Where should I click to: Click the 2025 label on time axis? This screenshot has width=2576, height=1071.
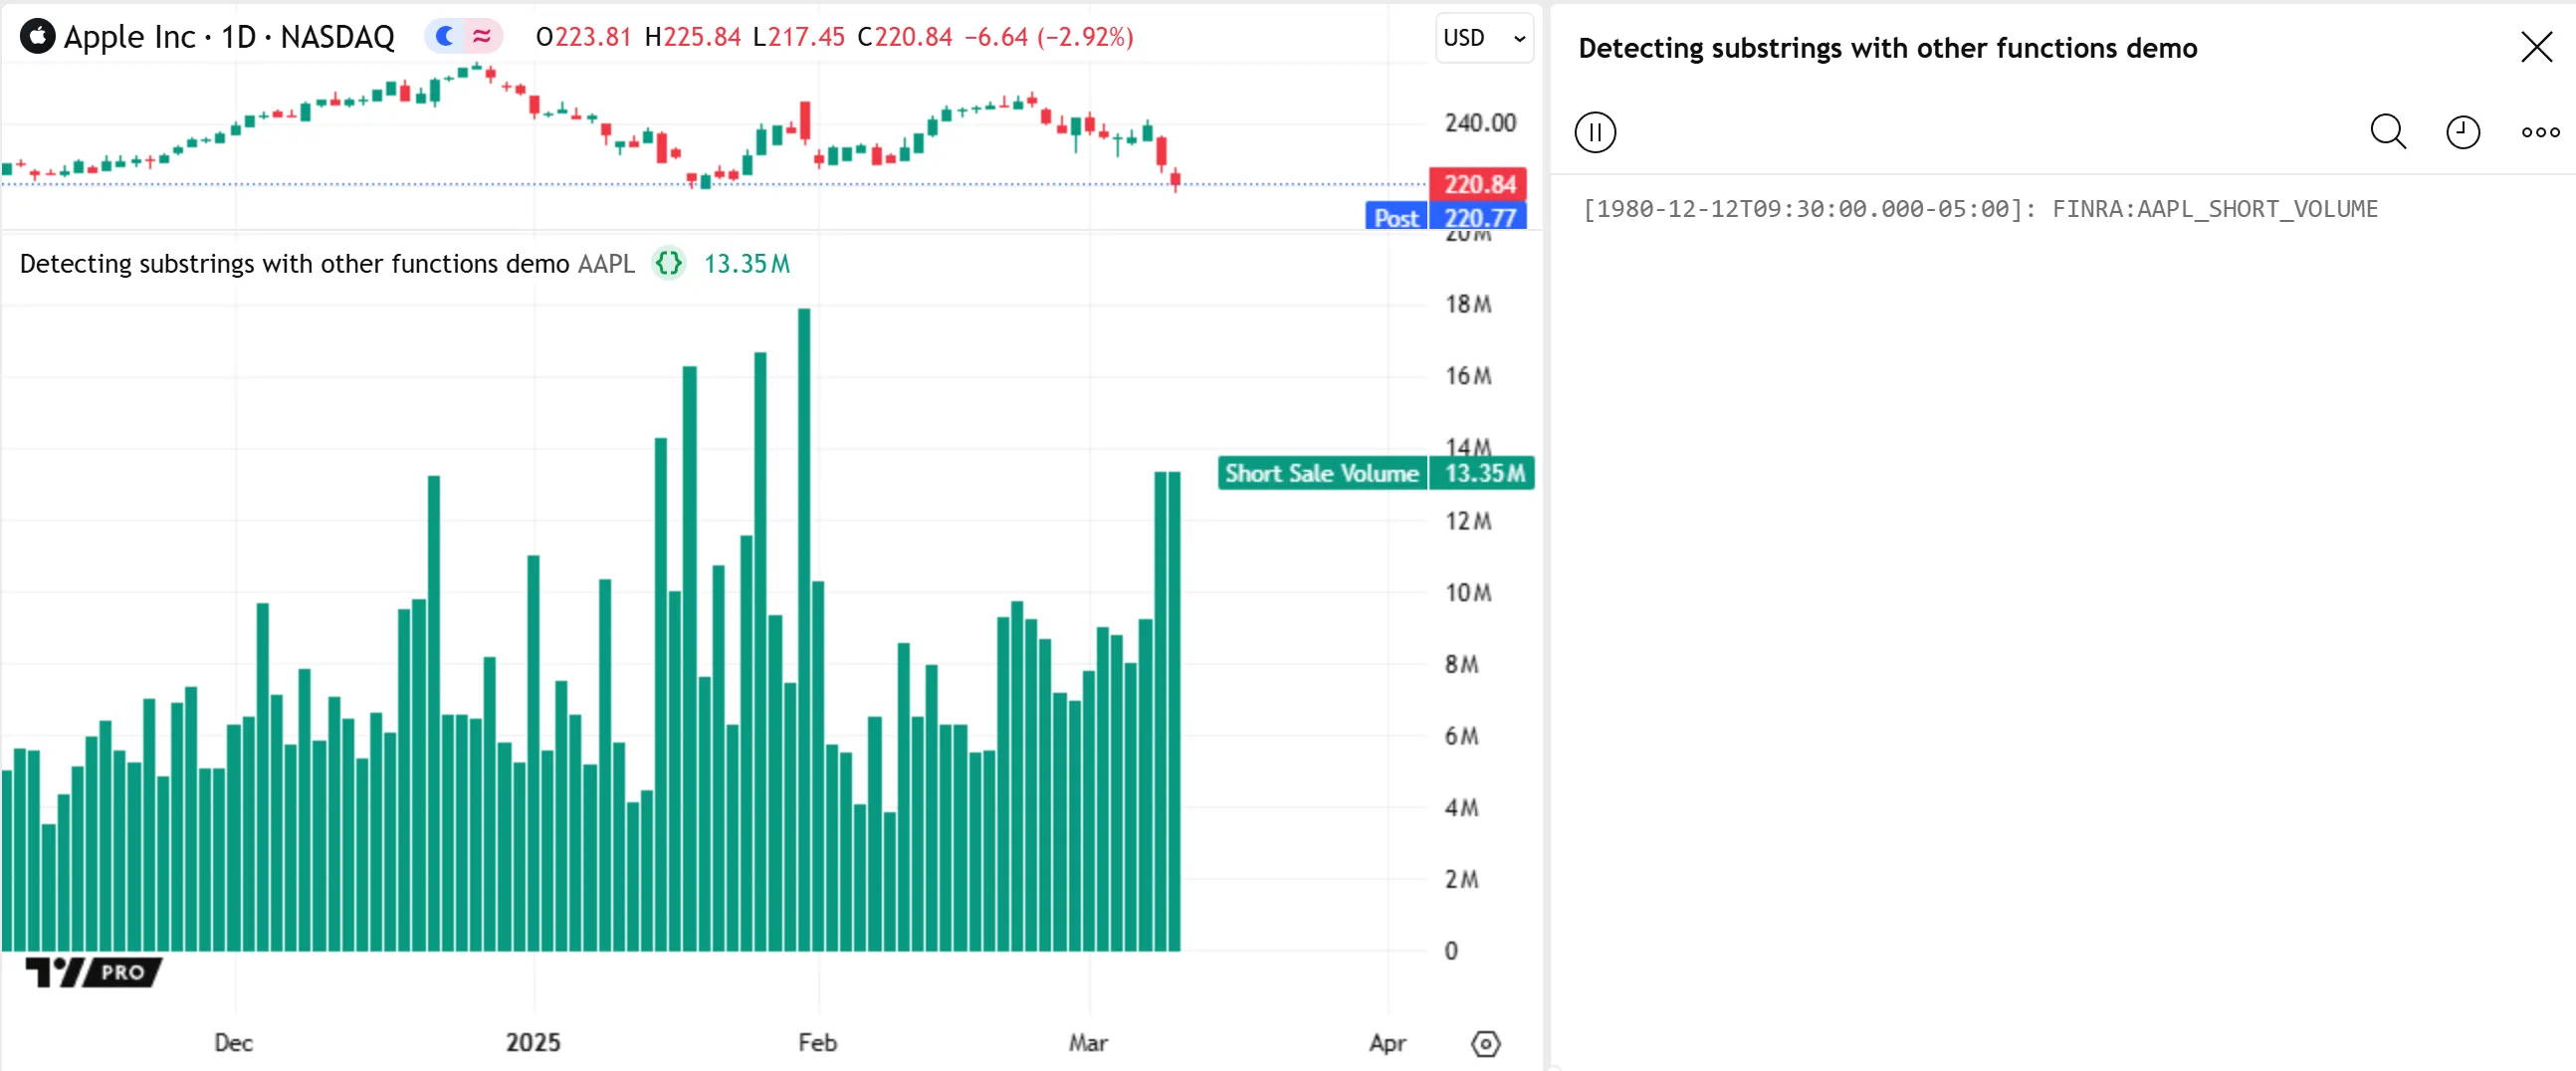pos(532,1043)
